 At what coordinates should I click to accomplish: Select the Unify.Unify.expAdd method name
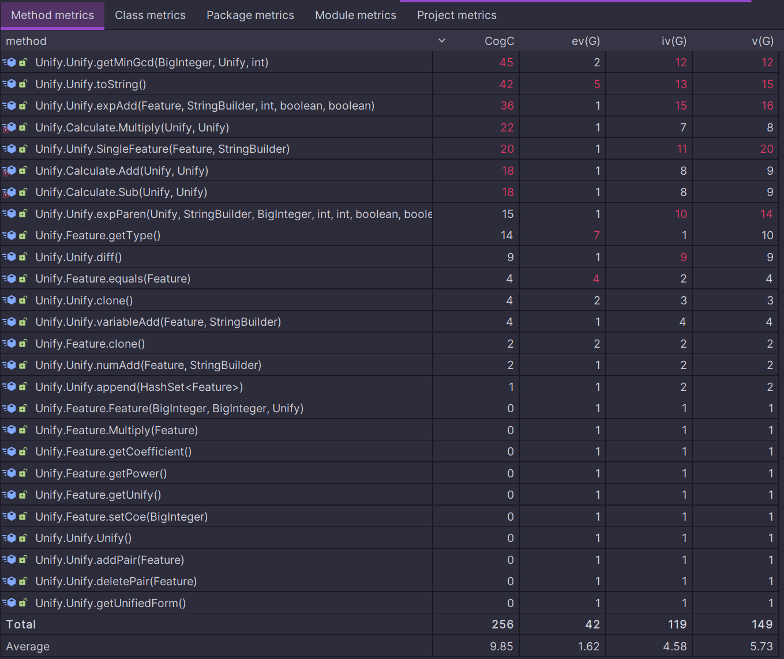point(205,106)
